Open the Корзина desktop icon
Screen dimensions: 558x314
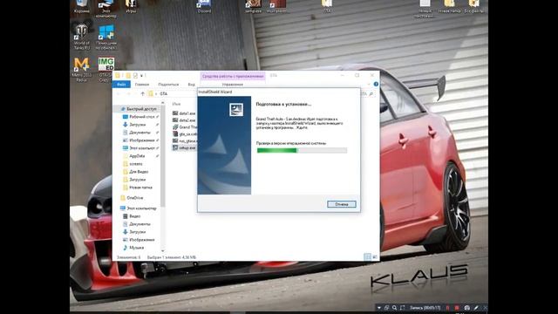pyautogui.click(x=81, y=6)
